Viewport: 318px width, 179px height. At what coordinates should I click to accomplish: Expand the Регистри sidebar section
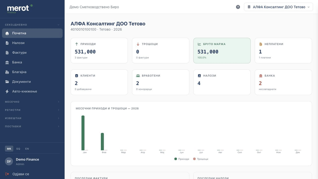(x=32, y=110)
